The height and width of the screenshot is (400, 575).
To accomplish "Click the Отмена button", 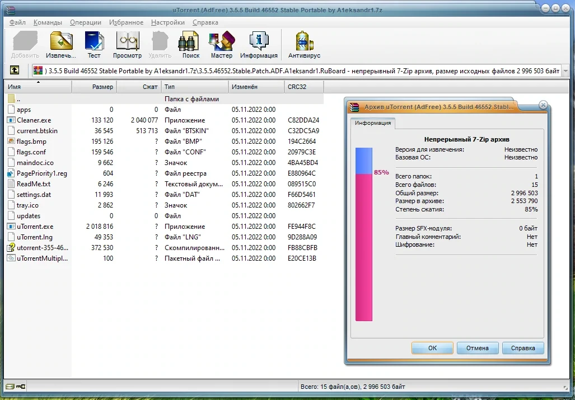I will 478,348.
